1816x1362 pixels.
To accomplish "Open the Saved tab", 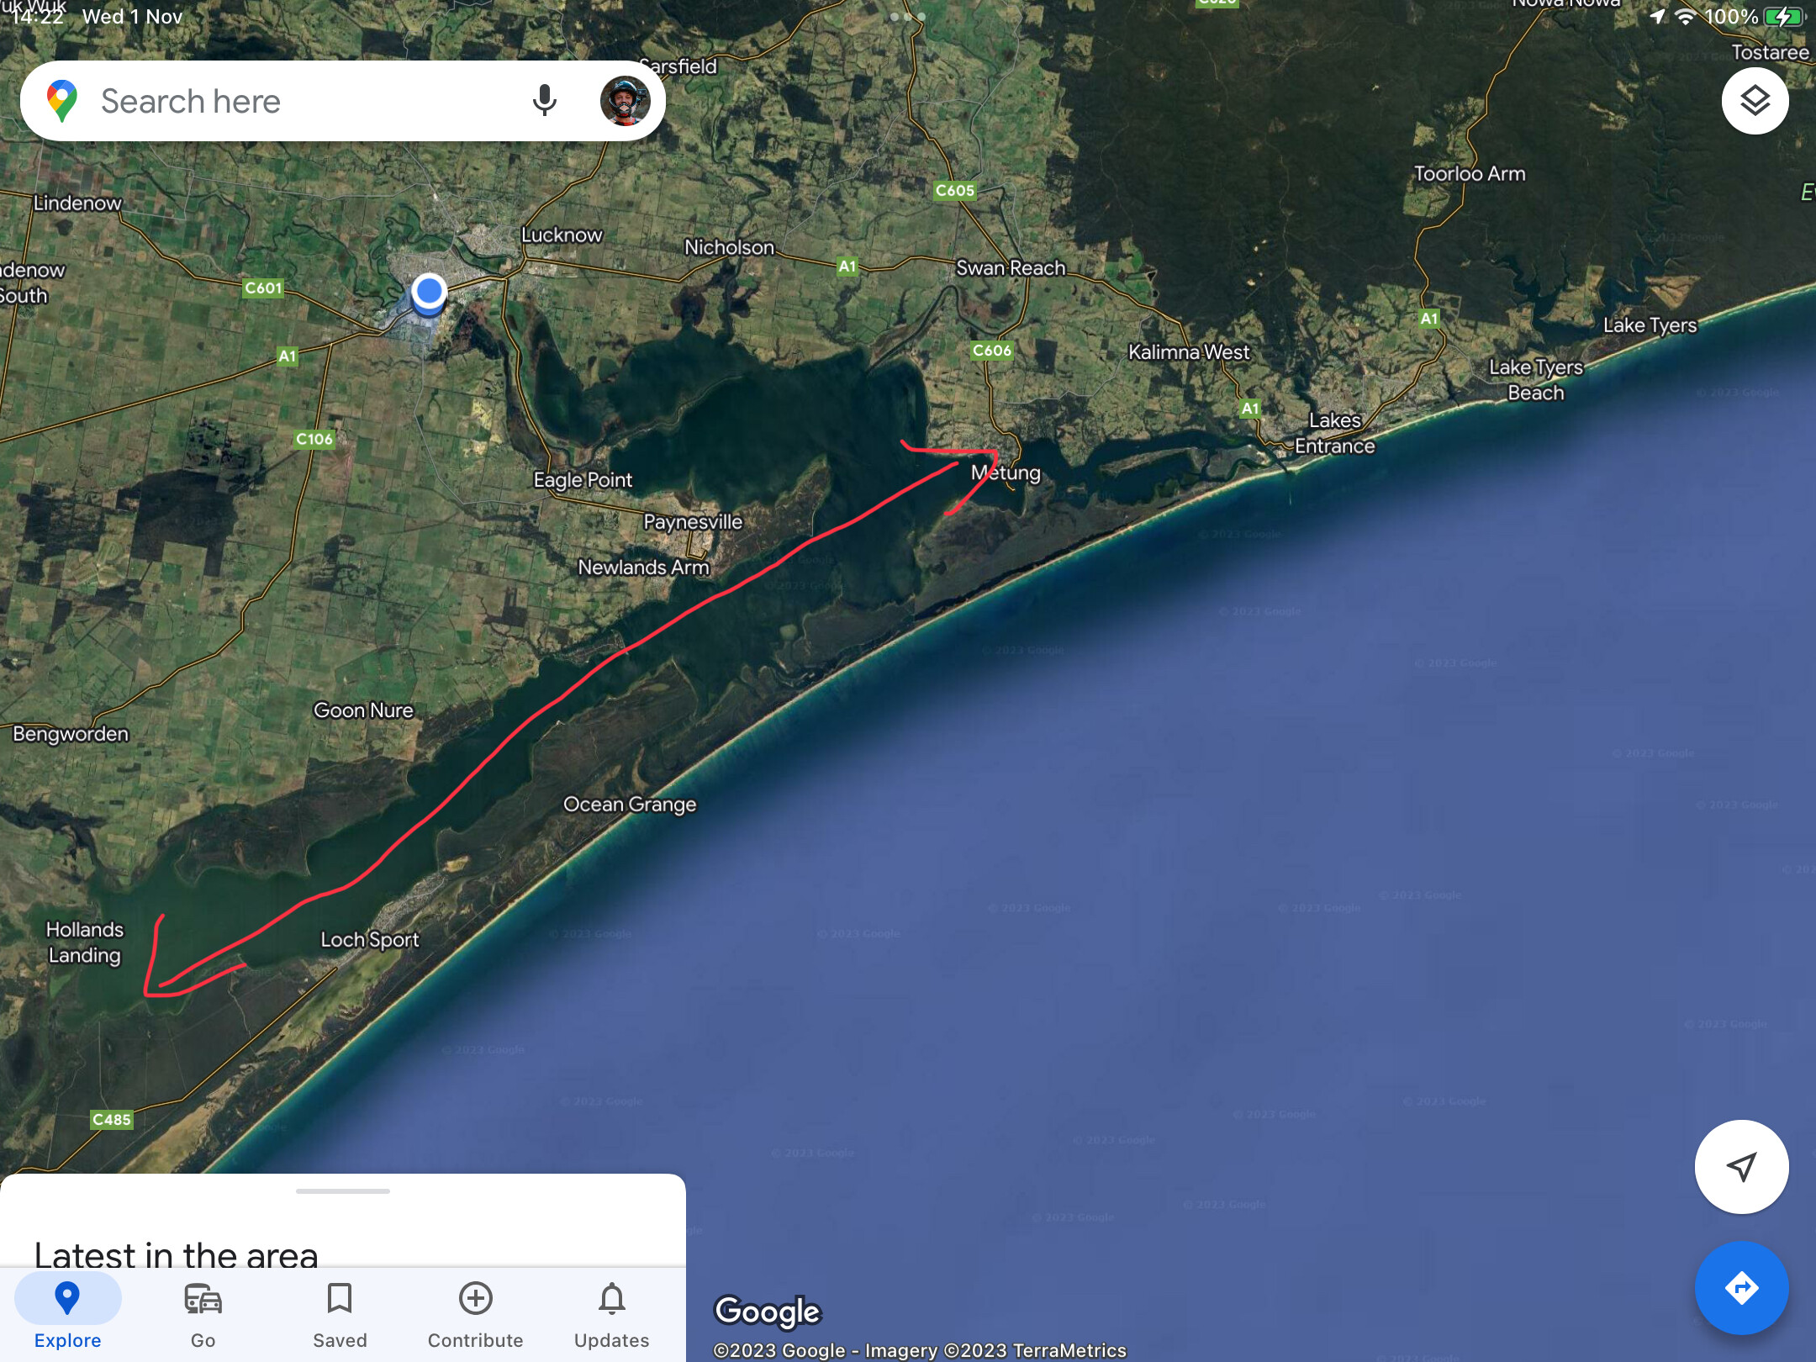I will click(x=340, y=1315).
